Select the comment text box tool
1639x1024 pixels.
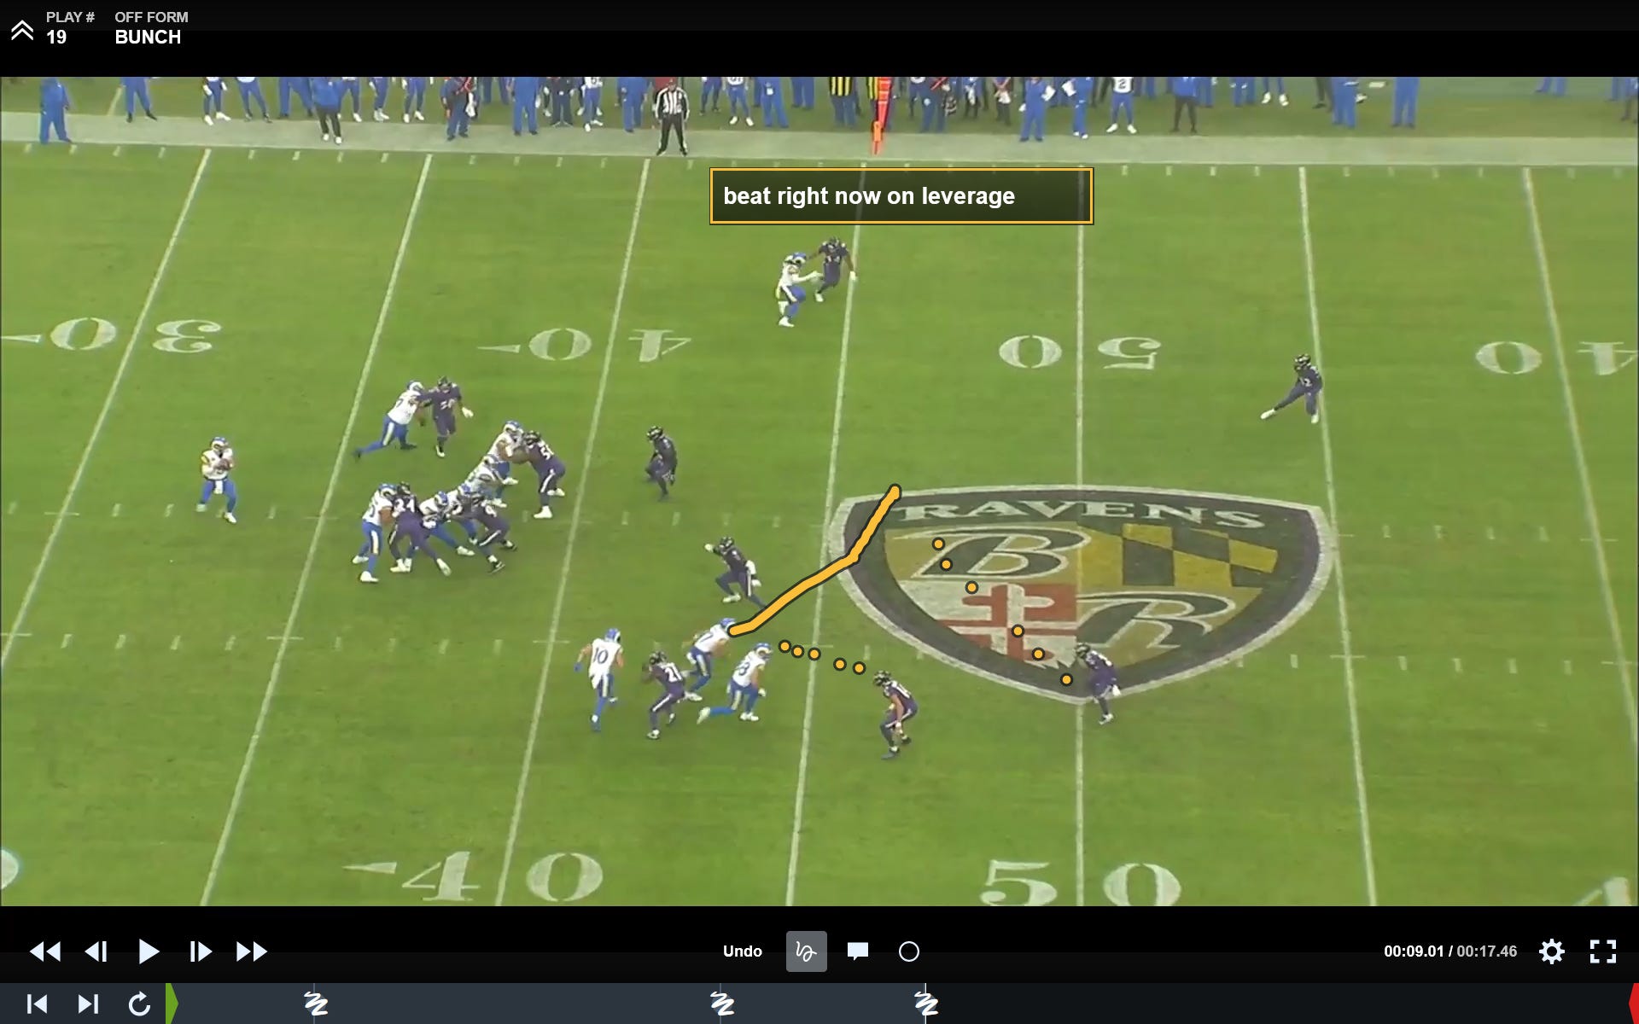(x=858, y=951)
